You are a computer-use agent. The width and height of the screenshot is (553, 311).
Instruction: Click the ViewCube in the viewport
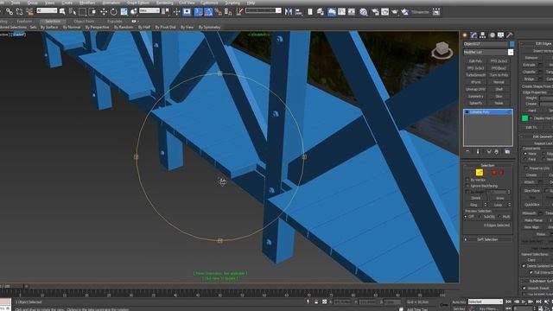pos(442,50)
